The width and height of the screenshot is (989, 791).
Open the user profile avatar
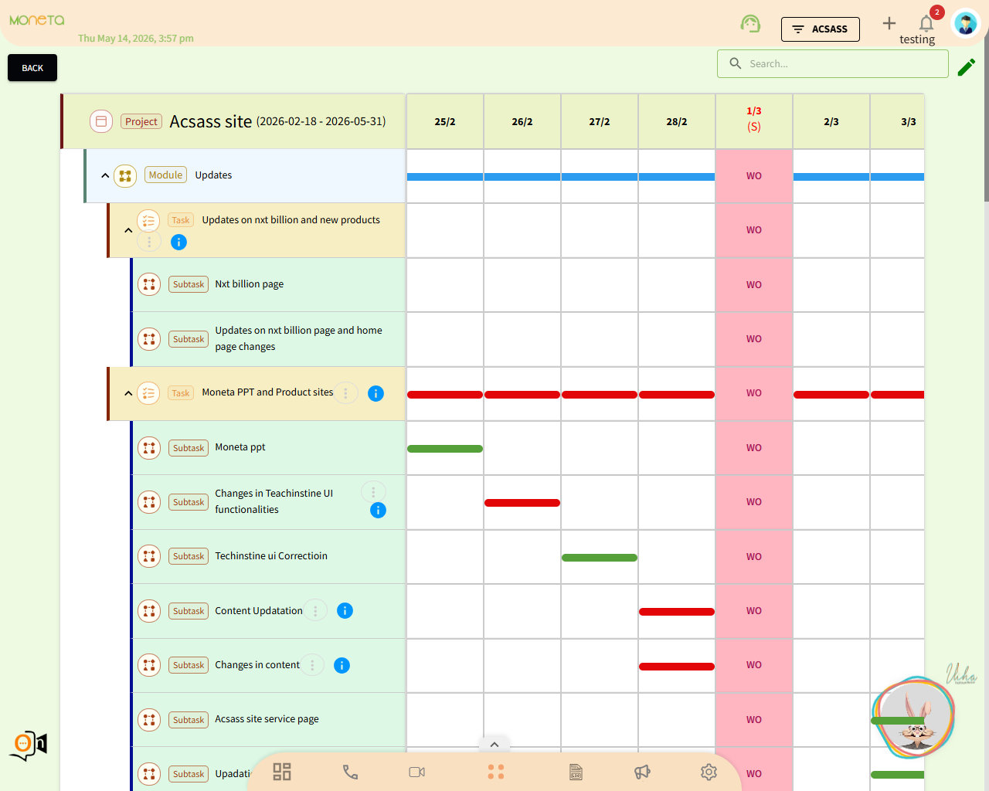click(x=966, y=23)
